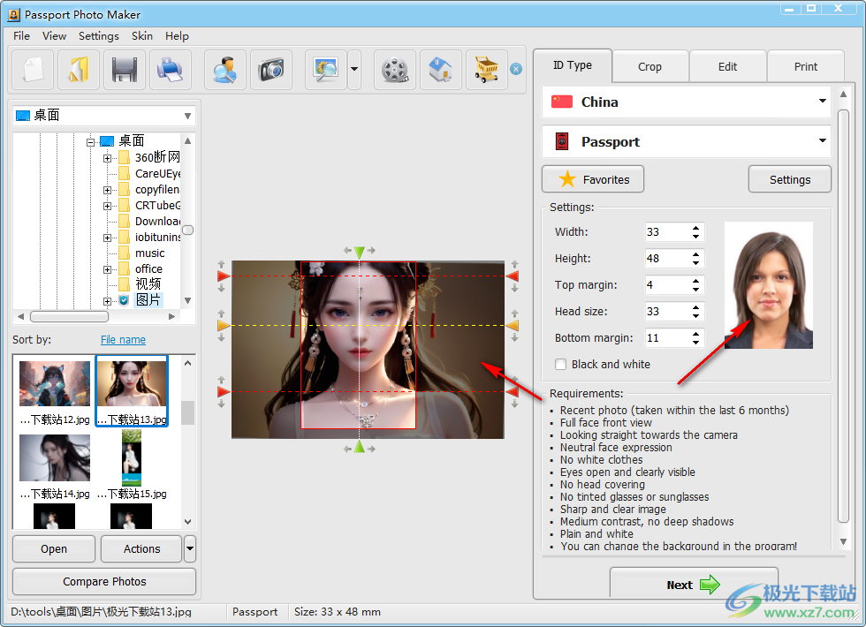This screenshot has height=627, width=866.
Task: Open the Settings menu
Action: tap(98, 36)
